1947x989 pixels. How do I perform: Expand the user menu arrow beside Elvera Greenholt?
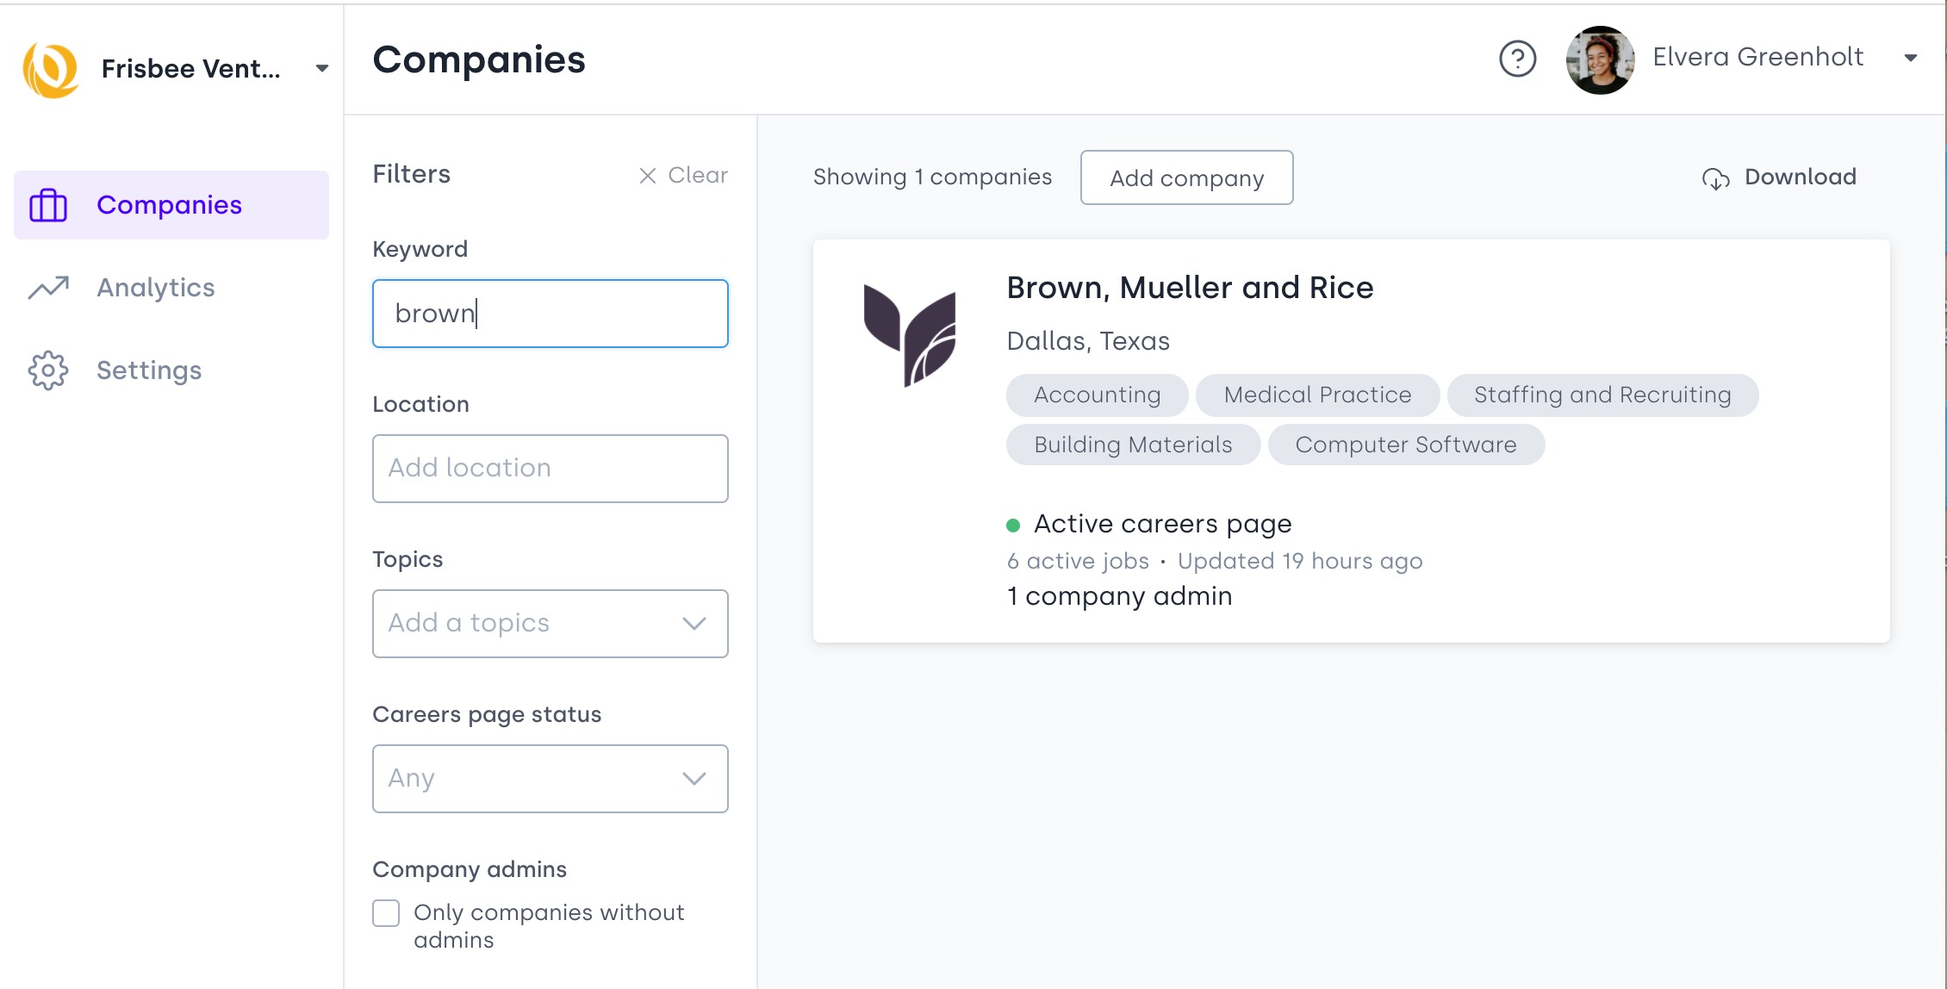coord(1910,59)
